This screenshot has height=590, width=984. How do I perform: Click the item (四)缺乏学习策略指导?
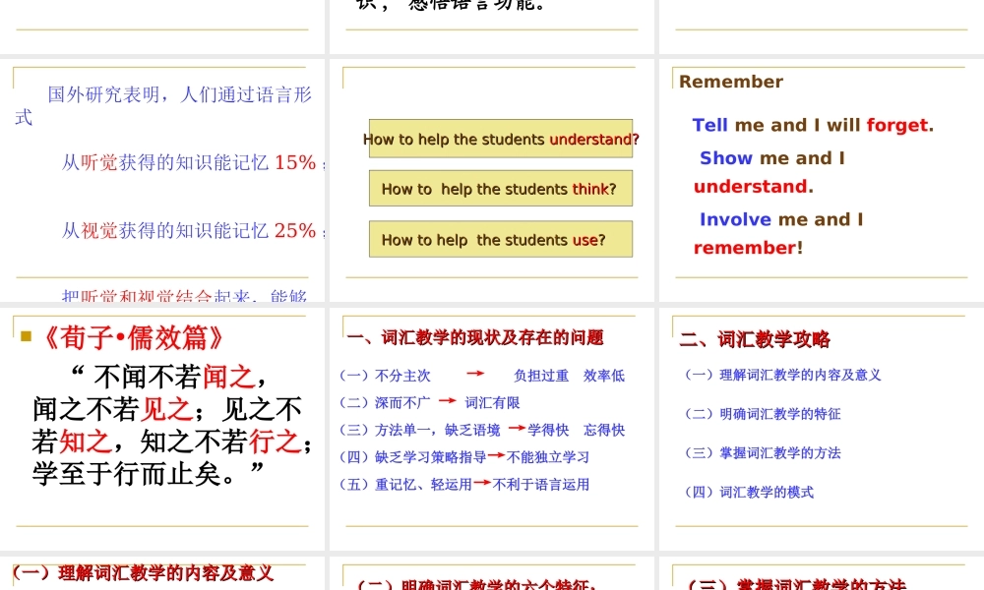tap(413, 457)
